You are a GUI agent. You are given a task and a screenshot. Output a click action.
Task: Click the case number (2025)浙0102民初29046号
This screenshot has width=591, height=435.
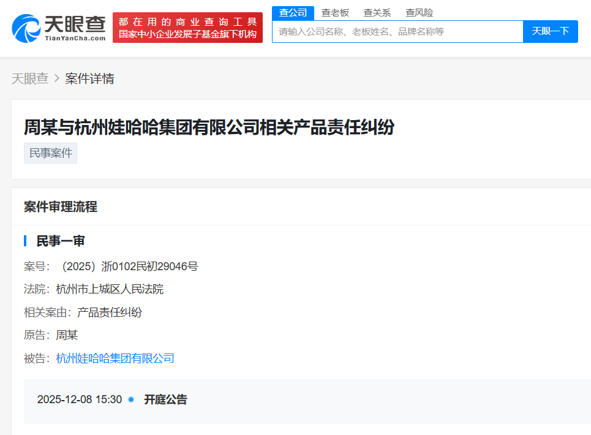(x=129, y=267)
